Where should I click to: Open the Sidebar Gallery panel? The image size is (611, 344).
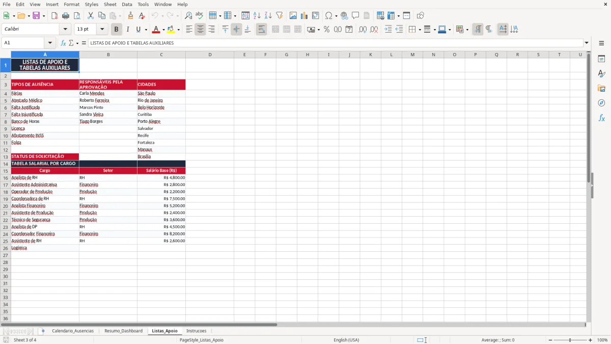(x=601, y=89)
